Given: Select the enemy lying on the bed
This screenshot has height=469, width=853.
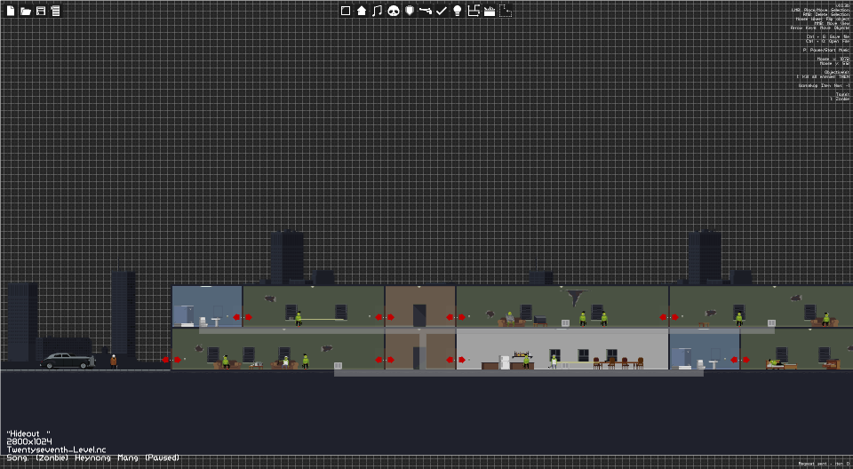Looking at the screenshot, I should 775,362.
